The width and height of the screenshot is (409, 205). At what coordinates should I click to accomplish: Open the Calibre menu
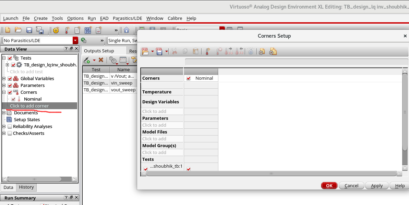pyautogui.click(x=175, y=18)
